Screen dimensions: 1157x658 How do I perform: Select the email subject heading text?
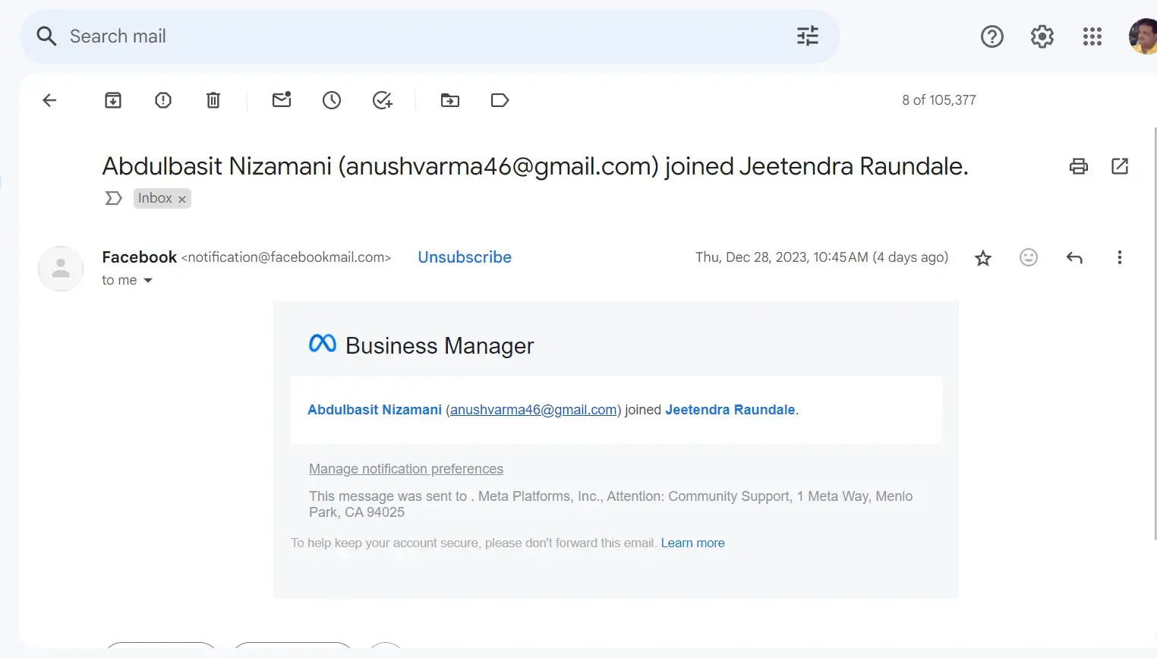(535, 166)
